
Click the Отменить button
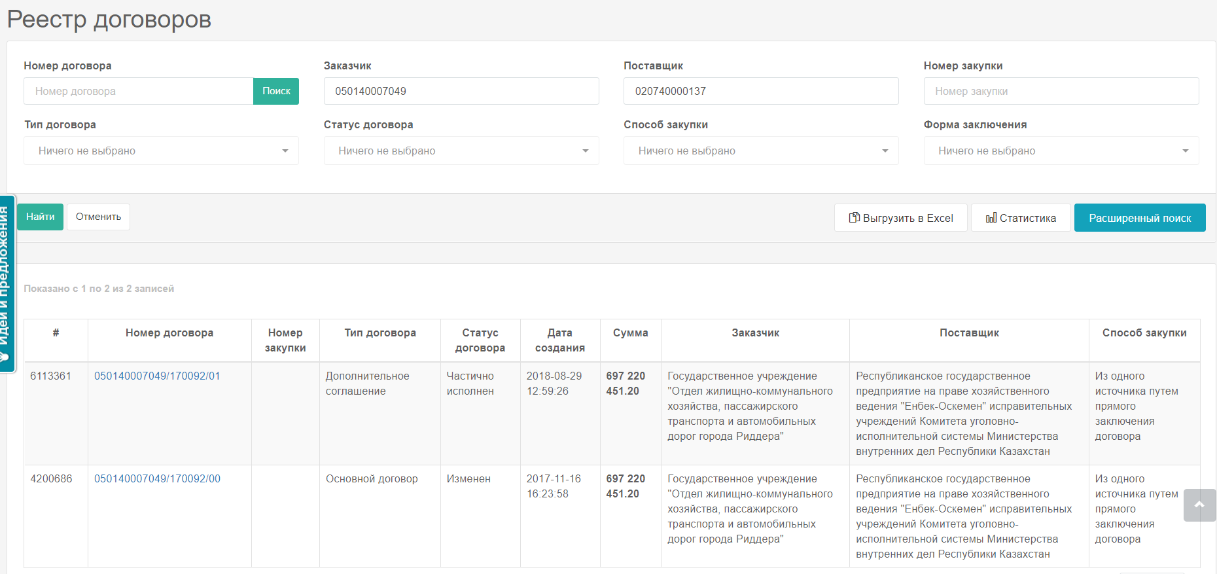point(98,217)
